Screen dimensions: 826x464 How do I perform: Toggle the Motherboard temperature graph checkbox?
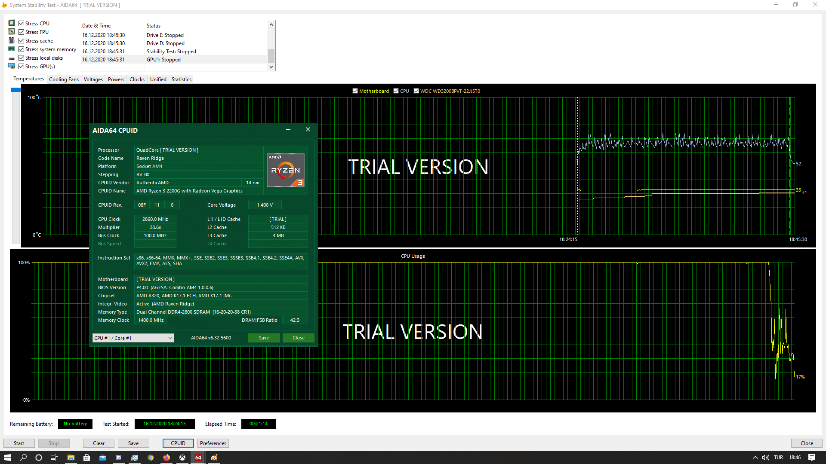(x=355, y=91)
